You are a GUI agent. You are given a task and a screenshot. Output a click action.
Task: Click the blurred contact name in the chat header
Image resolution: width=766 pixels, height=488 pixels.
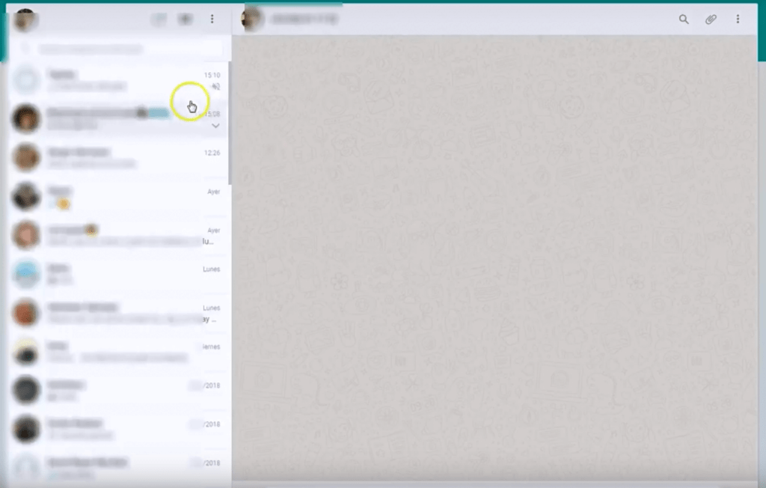tap(304, 19)
